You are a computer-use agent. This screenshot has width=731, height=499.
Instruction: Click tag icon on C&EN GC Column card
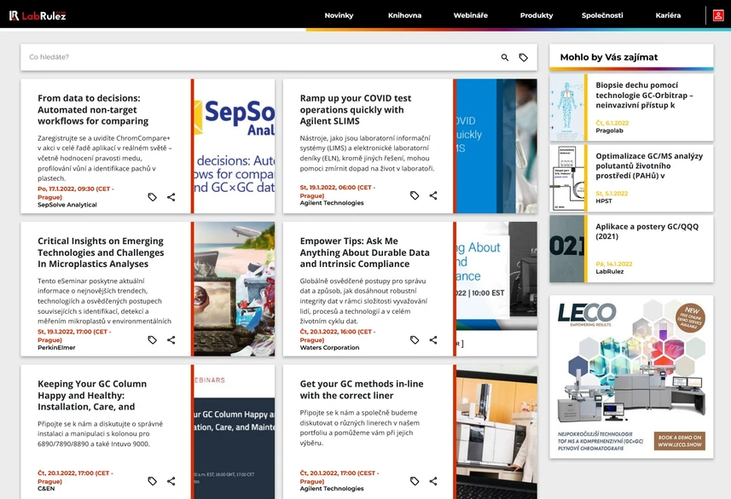(x=153, y=481)
